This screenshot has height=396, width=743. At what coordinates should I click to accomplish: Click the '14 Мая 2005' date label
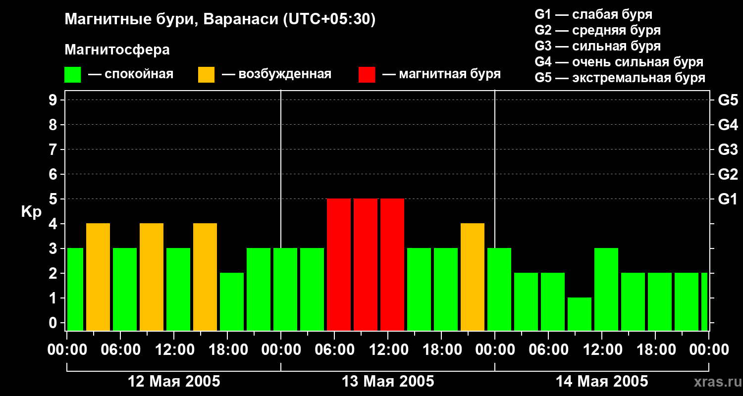pos(602,382)
